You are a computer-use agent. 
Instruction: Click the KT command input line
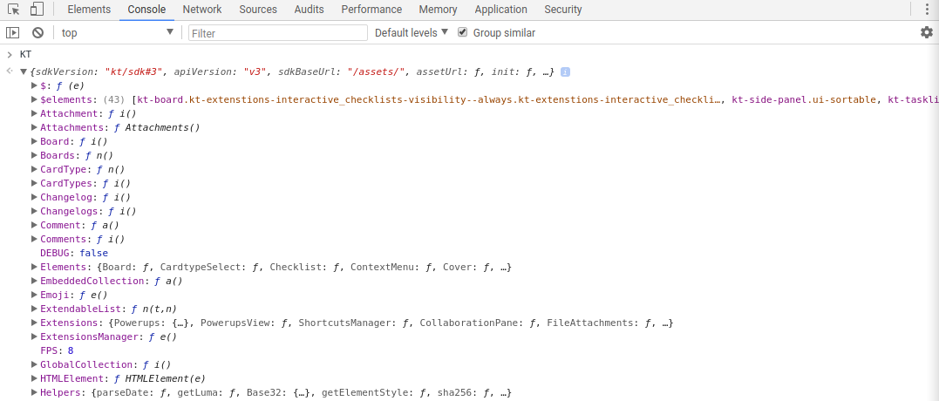26,54
